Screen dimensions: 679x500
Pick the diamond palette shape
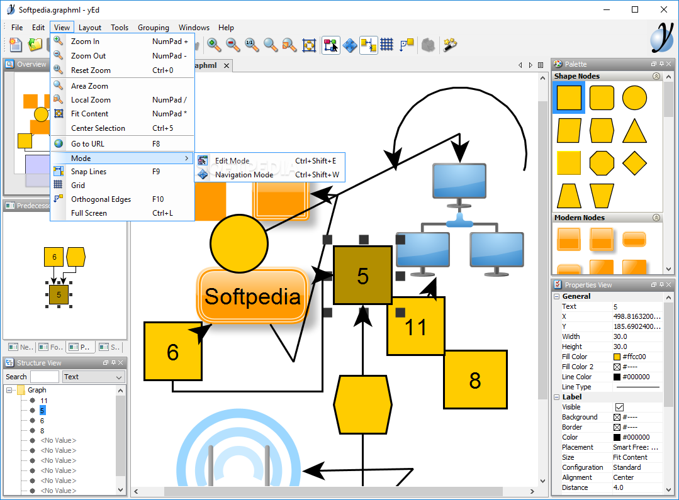click(634, 163)
